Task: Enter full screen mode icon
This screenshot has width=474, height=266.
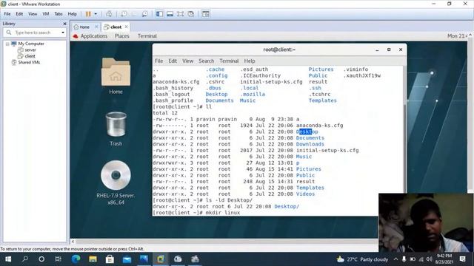Action: click(181, 14)
